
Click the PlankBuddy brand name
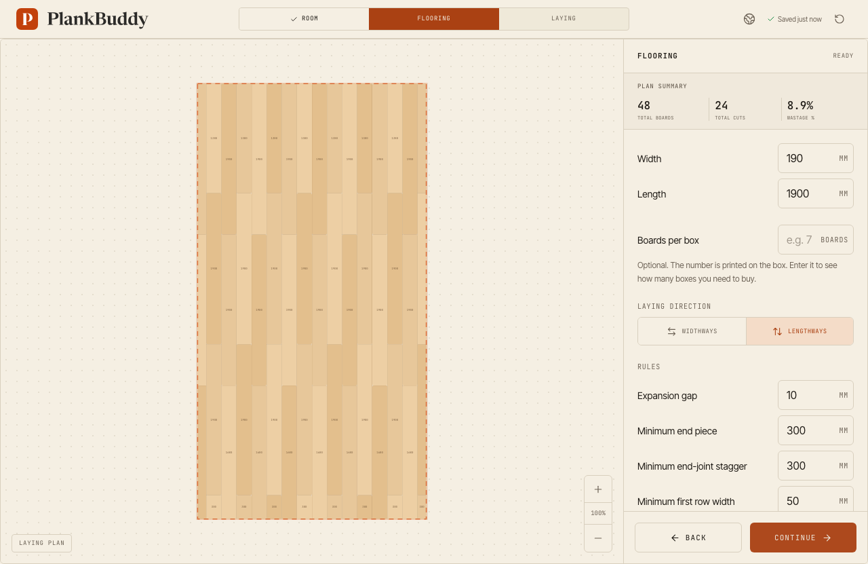(98, 19)
